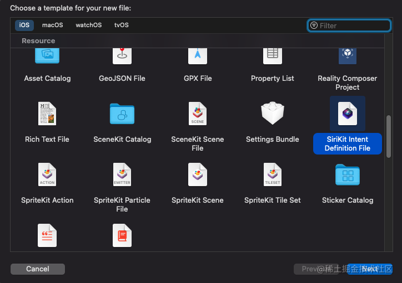
Task: Choose the SpriteKit Tile Set template
Action: [x=273, y=174]
